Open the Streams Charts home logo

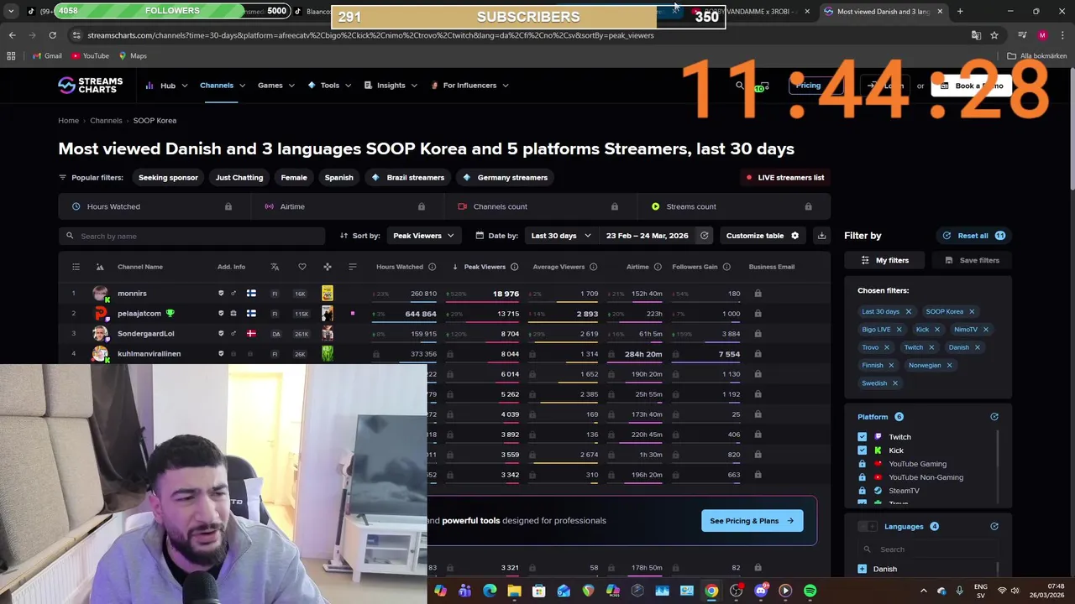90,85
